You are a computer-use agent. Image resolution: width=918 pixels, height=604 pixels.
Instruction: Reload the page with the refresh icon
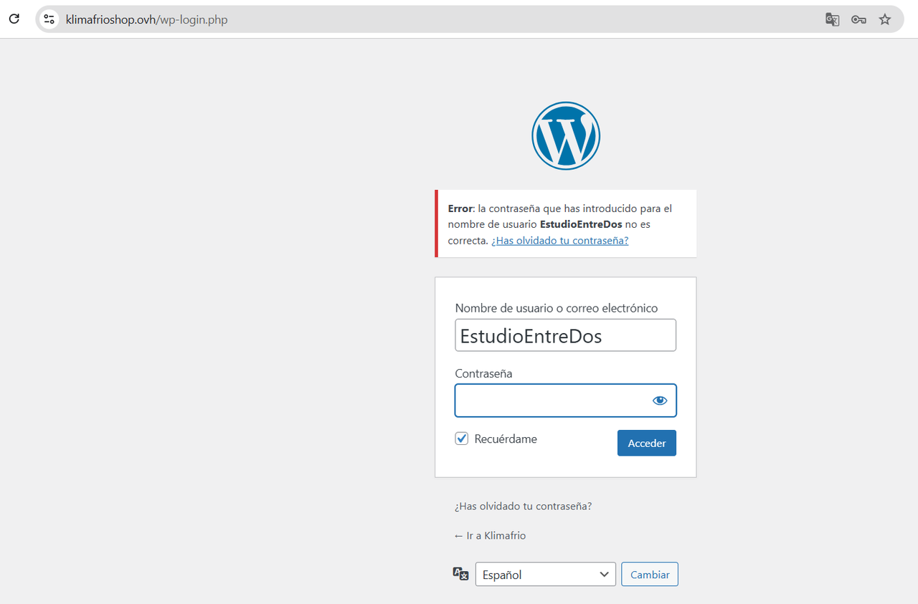click(x=14, y=19)
